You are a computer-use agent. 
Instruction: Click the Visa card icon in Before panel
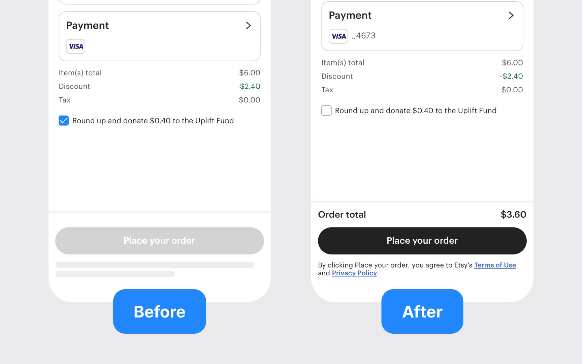point(75,47)
